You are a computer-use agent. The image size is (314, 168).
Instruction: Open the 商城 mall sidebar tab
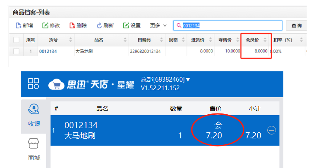tap(34, 150)
